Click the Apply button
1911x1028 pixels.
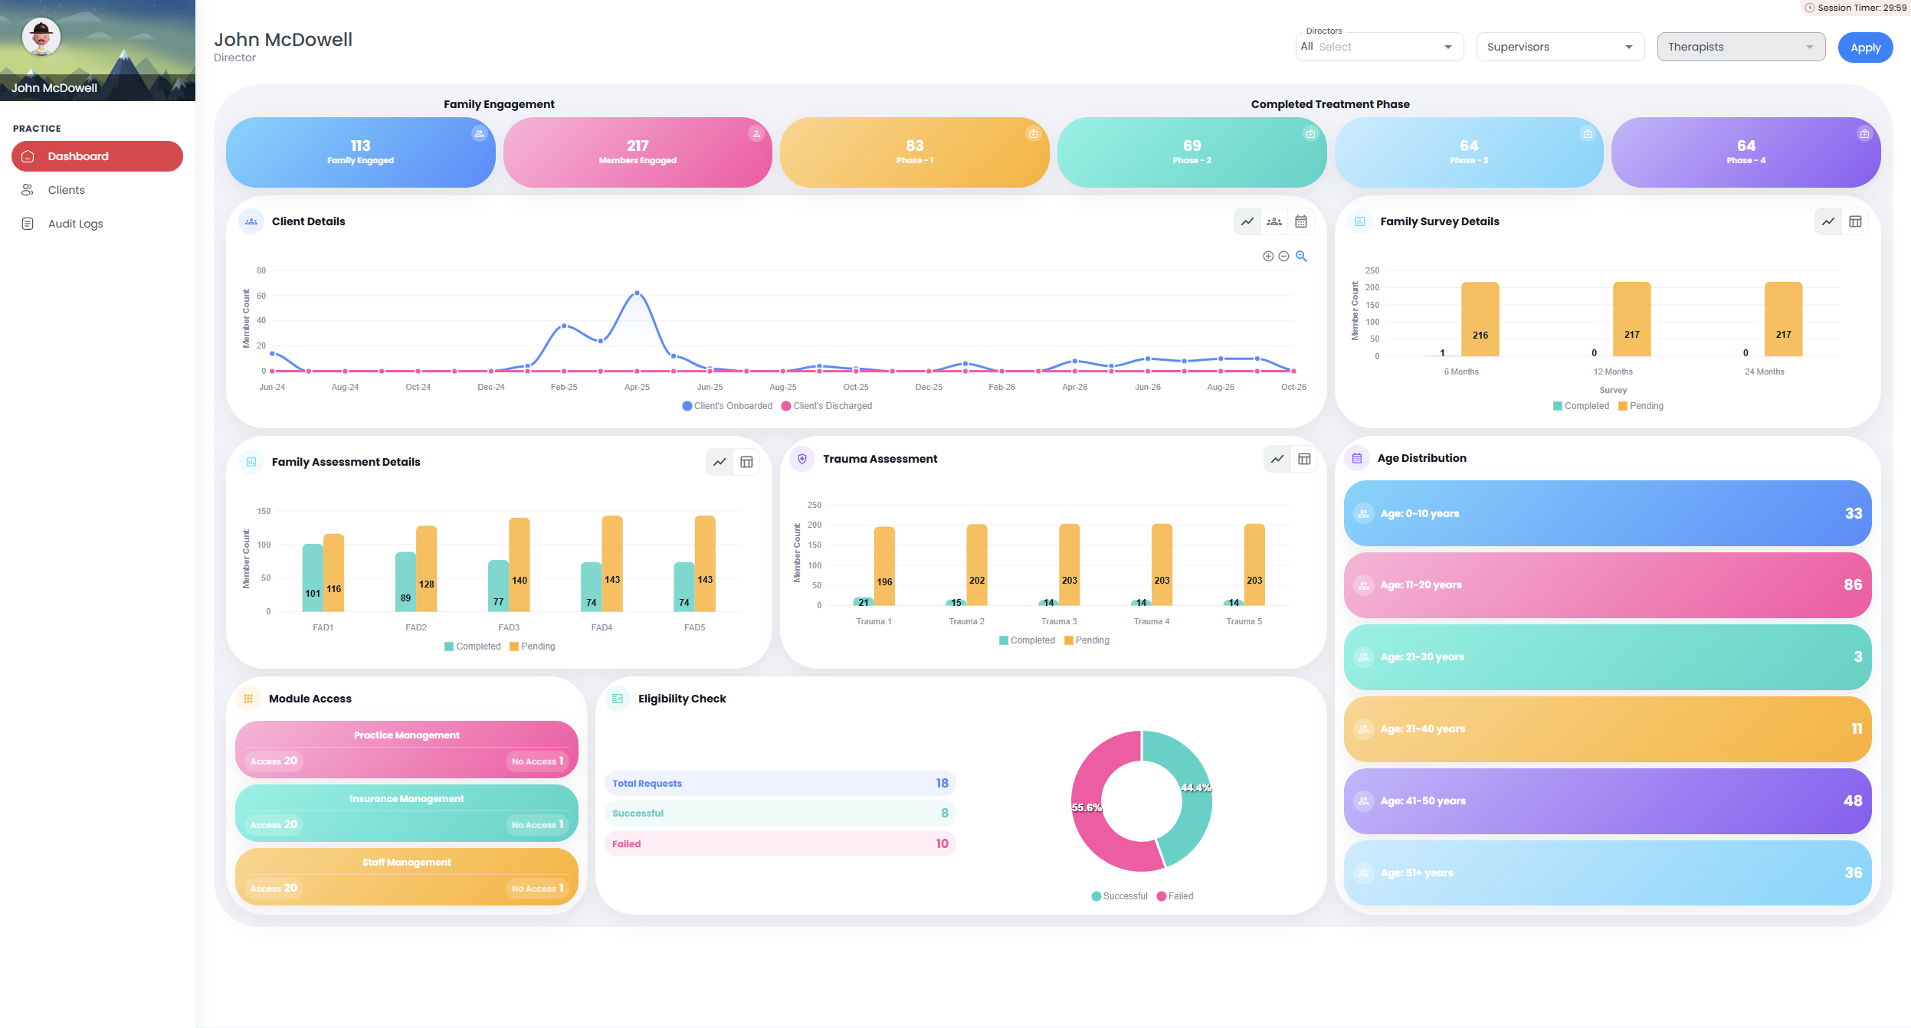[1865, 47]
